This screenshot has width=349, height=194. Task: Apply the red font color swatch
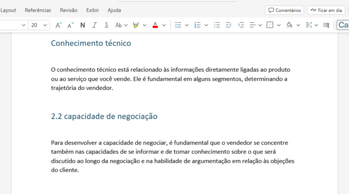click(155, 25)
